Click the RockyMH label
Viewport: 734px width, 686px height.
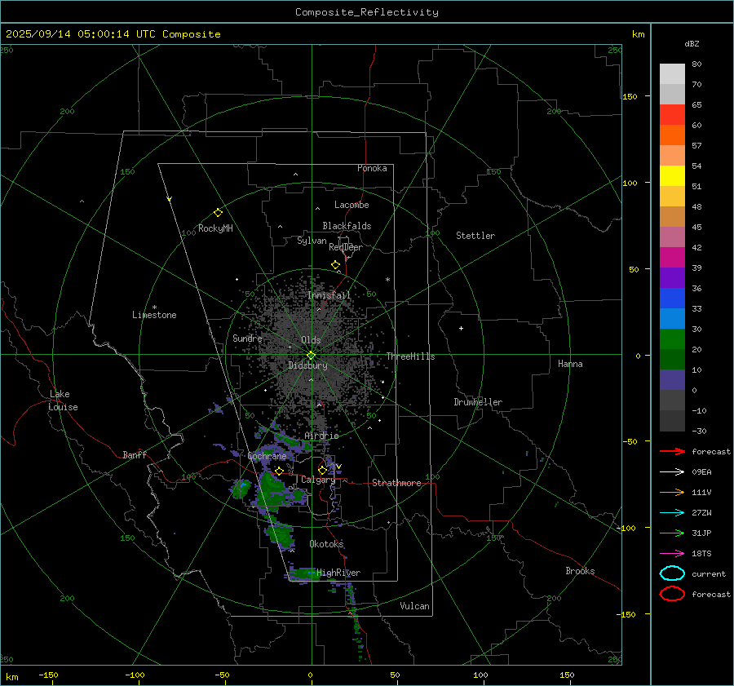click(215, 228)
